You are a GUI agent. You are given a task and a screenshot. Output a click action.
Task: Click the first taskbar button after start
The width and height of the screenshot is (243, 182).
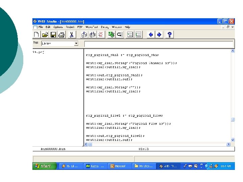pyautogui.click(x=71, y=166)
